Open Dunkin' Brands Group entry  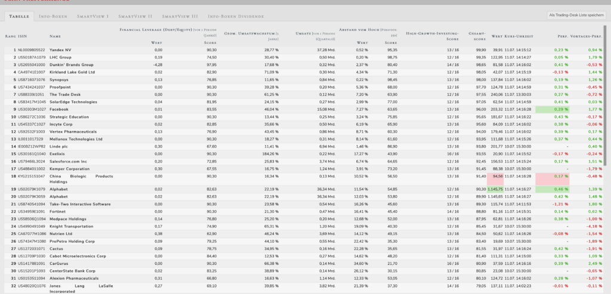[x=72, y=64]
